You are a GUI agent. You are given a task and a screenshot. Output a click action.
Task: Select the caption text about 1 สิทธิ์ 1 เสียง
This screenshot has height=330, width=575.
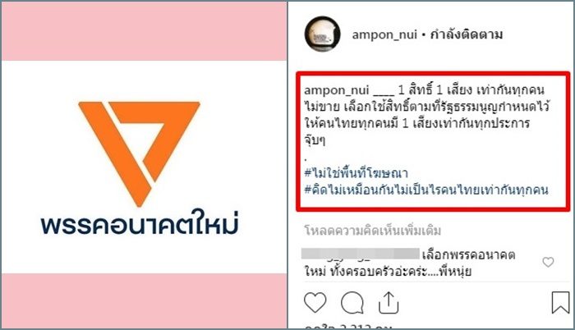pos(426,115)
